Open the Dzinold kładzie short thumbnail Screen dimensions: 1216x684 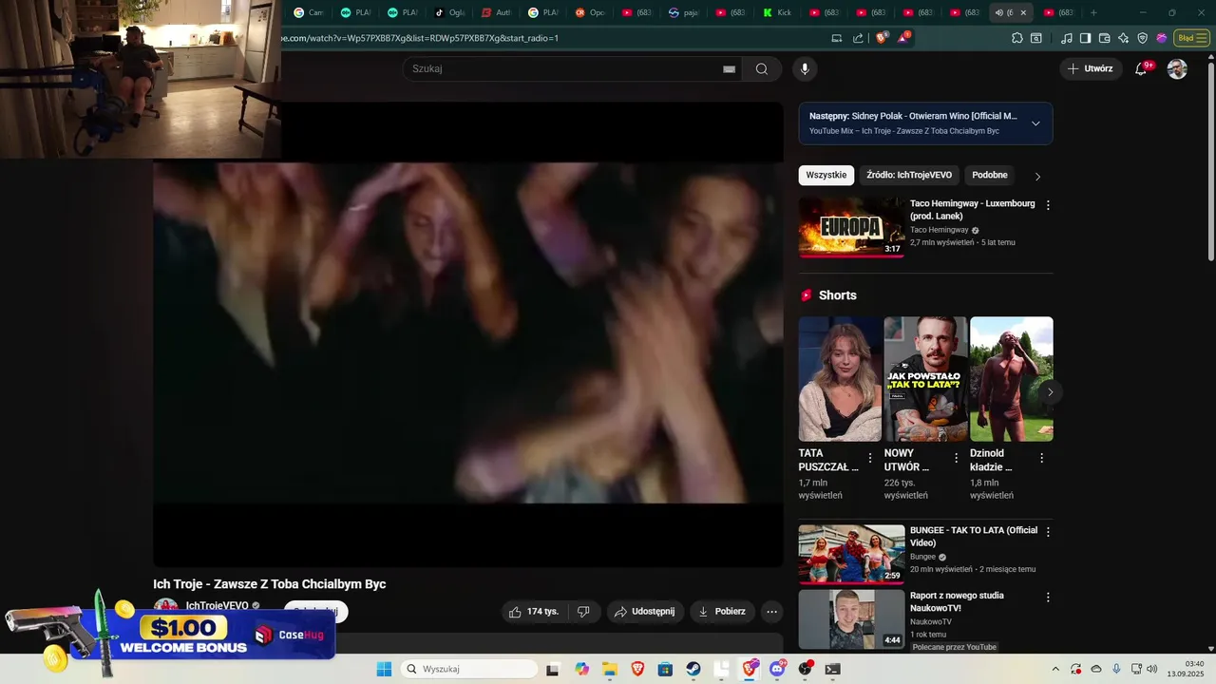[1011, 378]
